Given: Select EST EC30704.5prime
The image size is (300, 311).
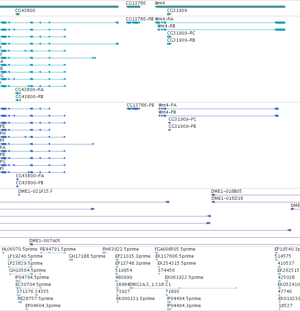Looking at the screenshot, I should [33, 285].
